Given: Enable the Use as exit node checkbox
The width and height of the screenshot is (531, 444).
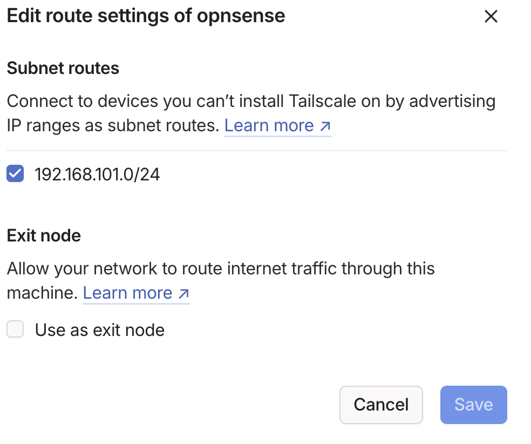Looking at the screenshot, I should click(x=15, y=329).
